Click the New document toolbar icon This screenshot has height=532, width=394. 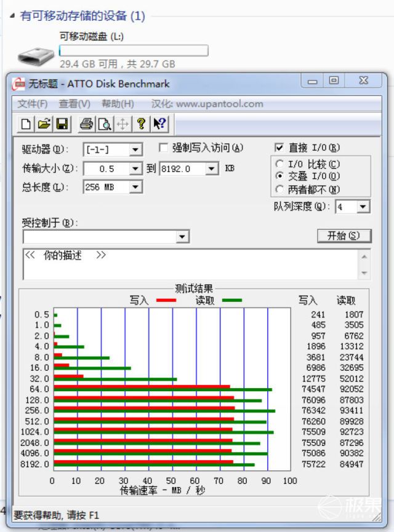click(25, 124)
